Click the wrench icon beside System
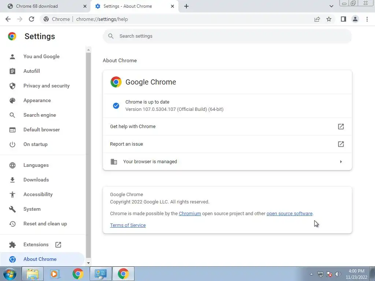 point(12,209)
